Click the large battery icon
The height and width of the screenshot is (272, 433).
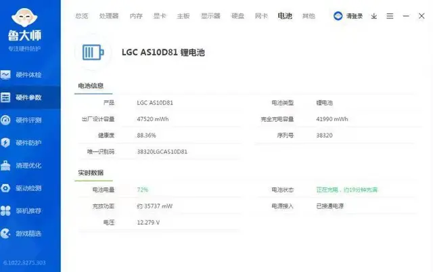[93, 52]
